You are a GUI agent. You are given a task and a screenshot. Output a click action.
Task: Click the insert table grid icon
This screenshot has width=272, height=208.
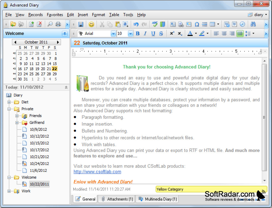[x=213, y=24]
